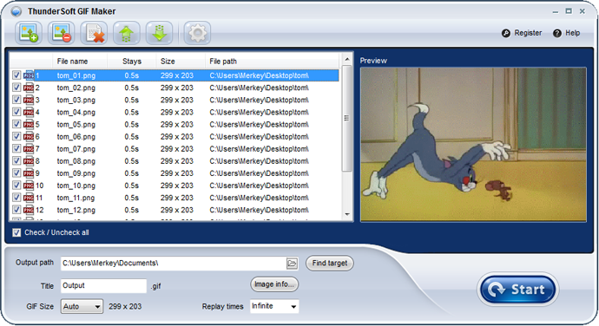Move selected file up with green arrow
The image size is (599, 326).
coord(127,33)
